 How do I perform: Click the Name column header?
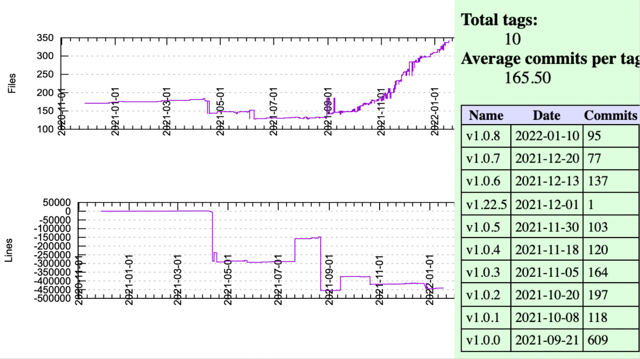486,115
